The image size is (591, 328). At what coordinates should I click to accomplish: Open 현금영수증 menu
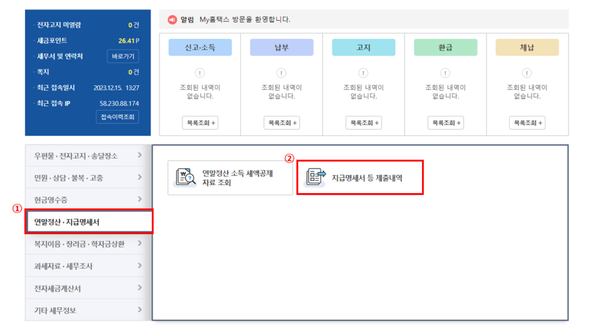pos(88,199)
